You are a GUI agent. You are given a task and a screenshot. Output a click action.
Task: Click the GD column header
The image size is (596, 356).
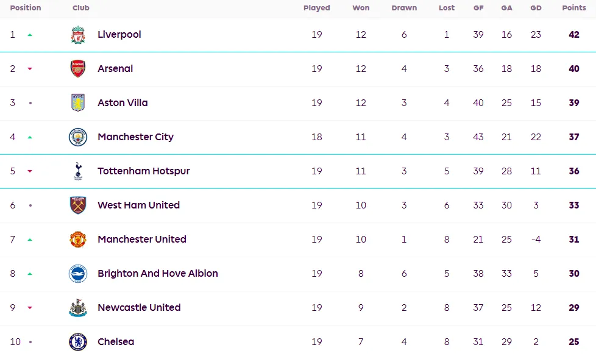pos(536,8)
